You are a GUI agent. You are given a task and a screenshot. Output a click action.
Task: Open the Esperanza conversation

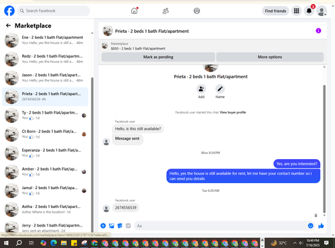click(45, 153)
